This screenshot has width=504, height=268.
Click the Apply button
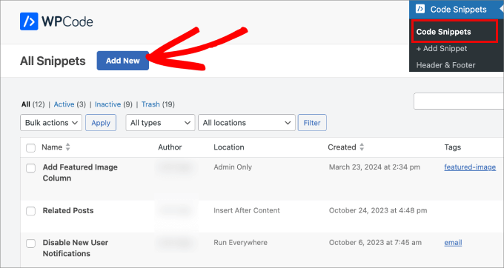pos(101,123)
